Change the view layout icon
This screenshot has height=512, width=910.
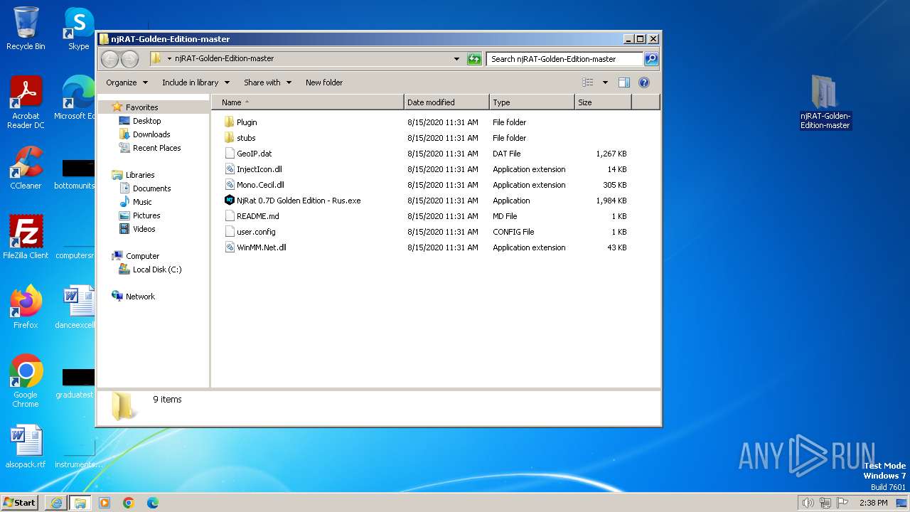[587, 82]
